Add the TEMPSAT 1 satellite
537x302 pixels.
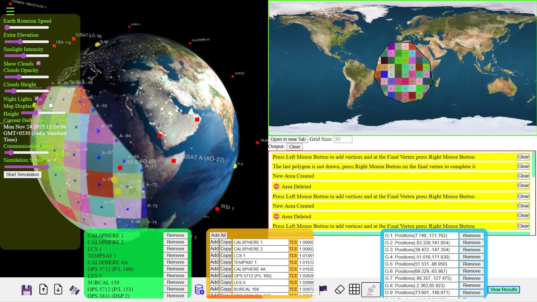coord(214,262)
